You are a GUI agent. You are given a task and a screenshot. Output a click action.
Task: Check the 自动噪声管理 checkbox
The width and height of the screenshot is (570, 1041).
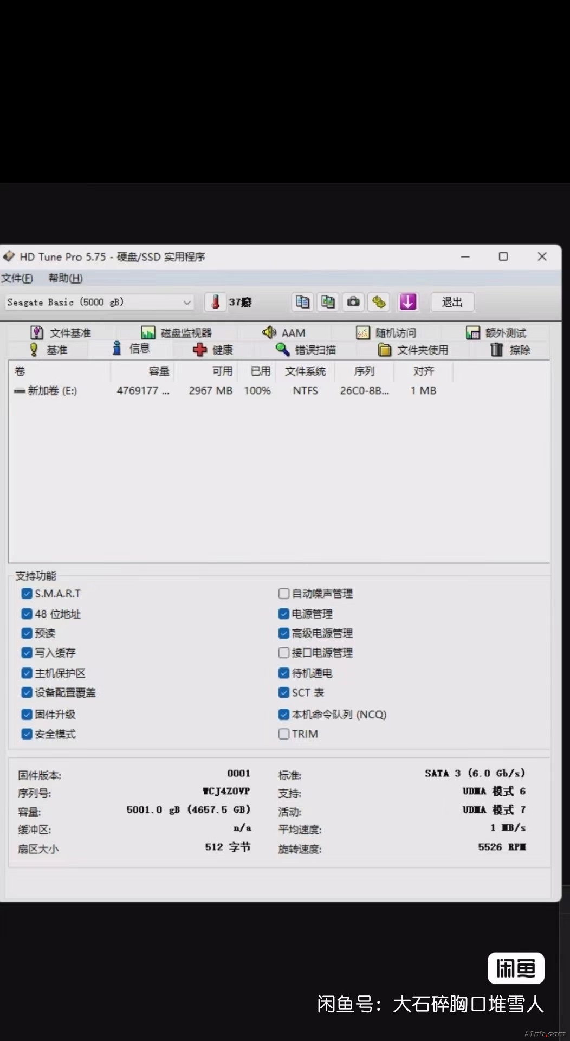[284, 594]
